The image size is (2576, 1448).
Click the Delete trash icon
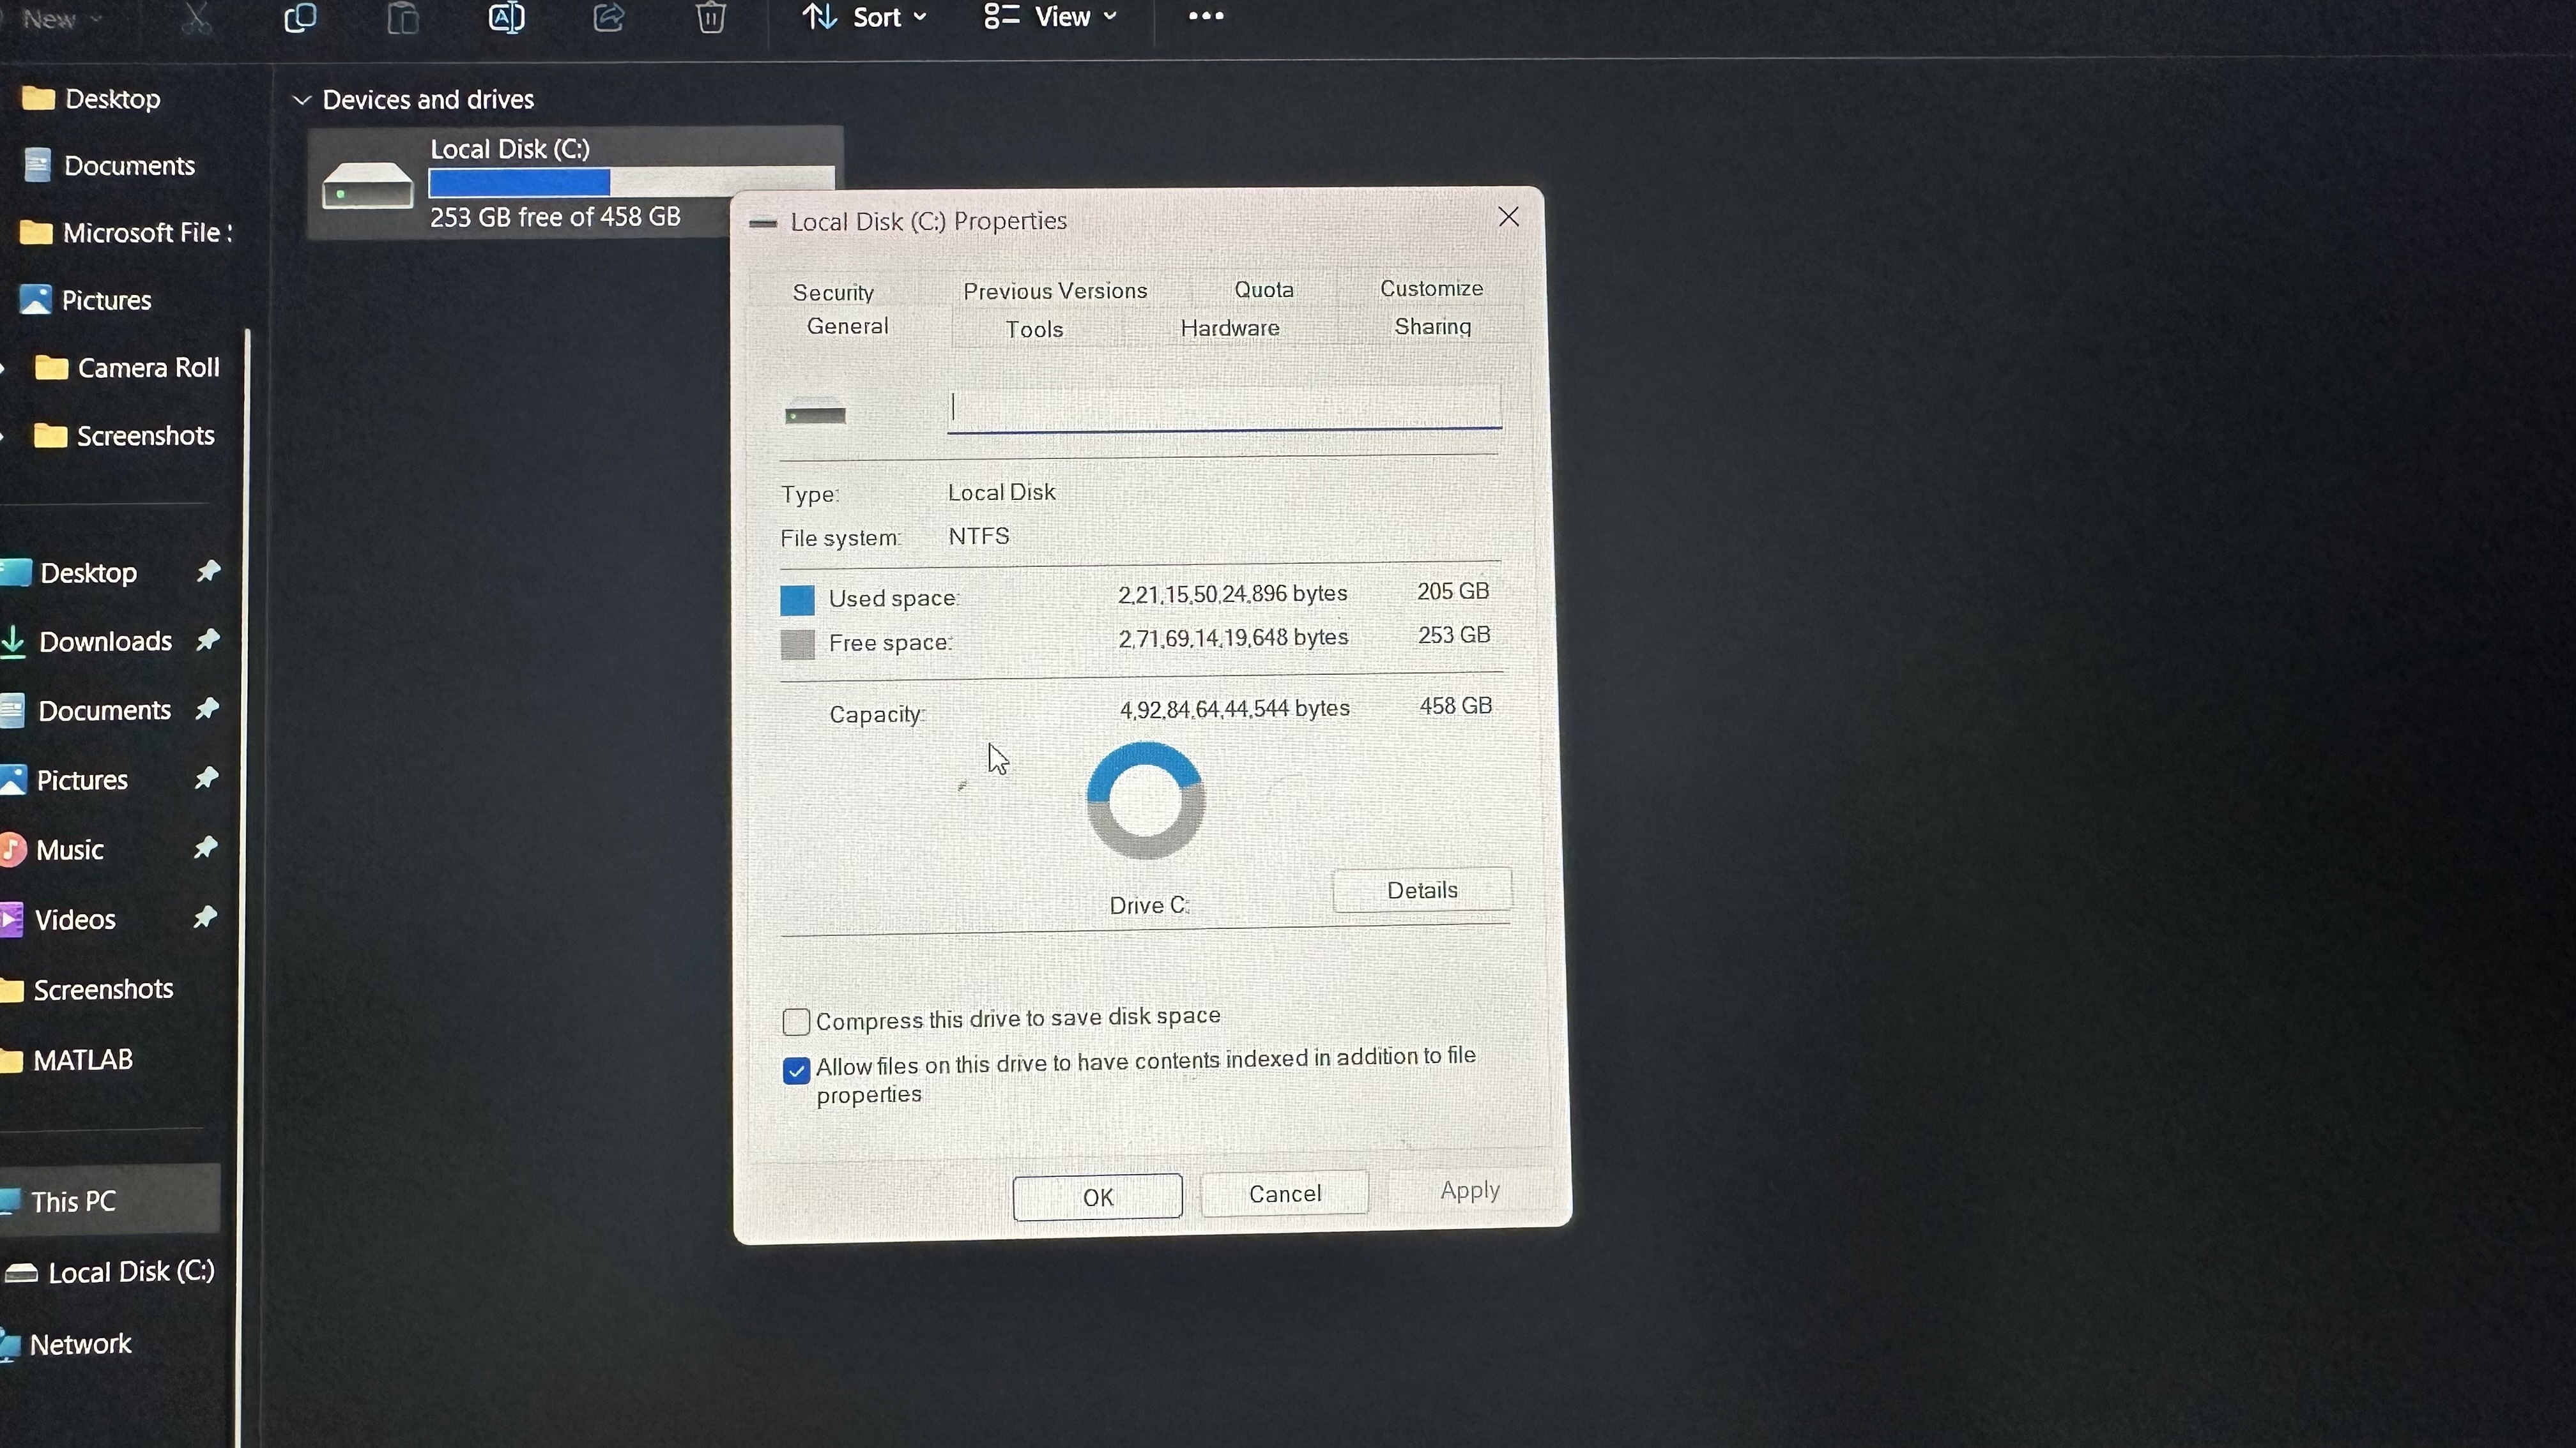click(711, 18)
